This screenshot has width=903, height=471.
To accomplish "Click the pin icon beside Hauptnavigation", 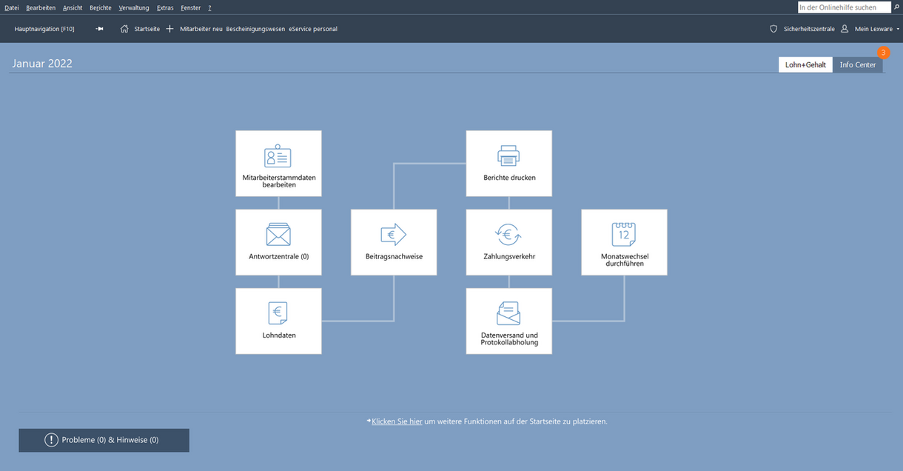I will click(99, 29).
